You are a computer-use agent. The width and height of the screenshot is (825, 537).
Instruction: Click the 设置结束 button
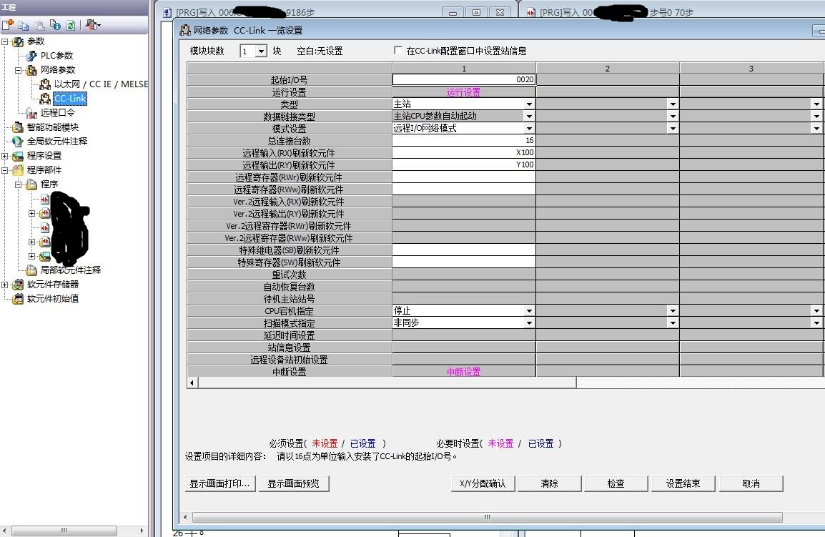click(x=683, y=483)
